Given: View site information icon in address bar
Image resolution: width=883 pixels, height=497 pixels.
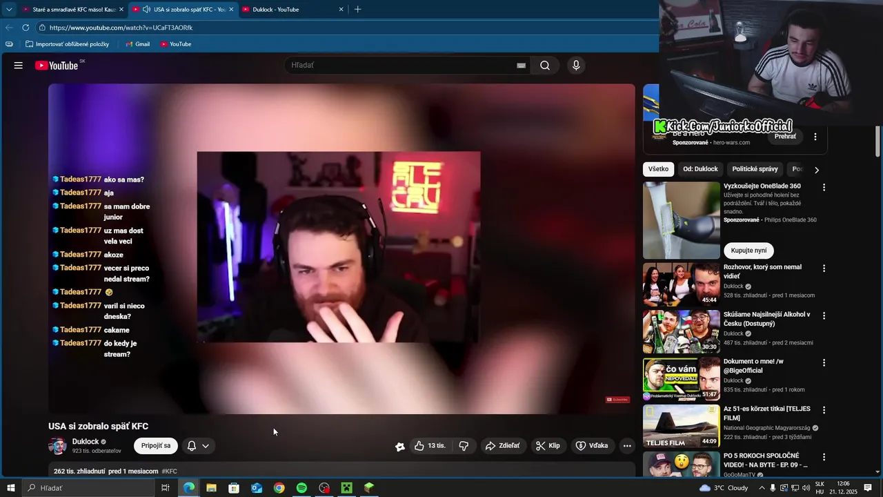Looking at the screenshot, I should pos(42,28).
